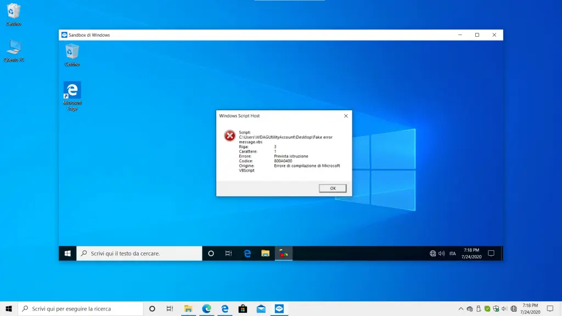Image resolution: width=562 pixels, height=316 pixels.
Task: Select the Questo PC desktop icon
Action: (14, 50)
